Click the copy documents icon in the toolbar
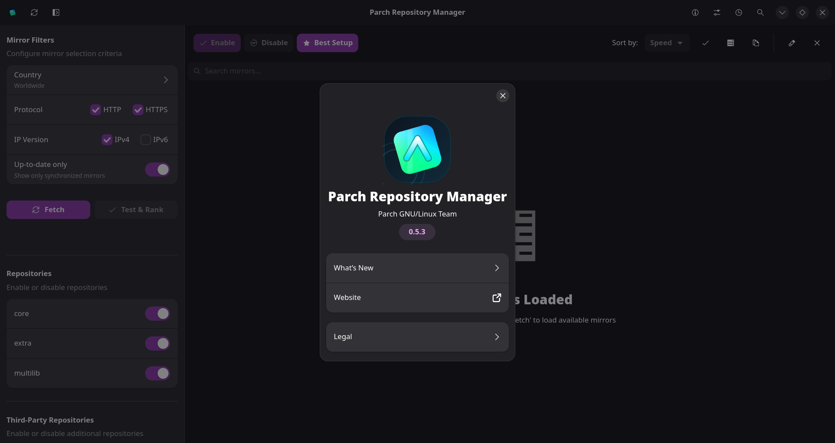835x443 pixels. (x=756, y=43)
